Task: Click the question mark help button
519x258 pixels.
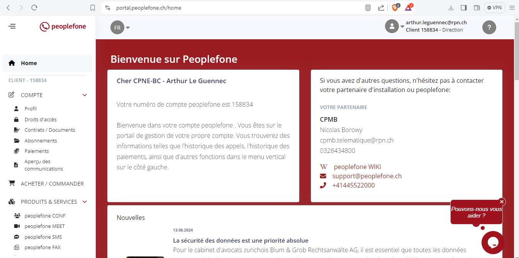Action: [489, 27]
